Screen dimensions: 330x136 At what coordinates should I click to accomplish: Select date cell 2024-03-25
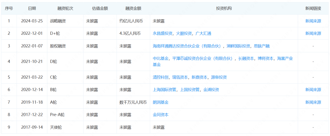click(x=32, y=21)
